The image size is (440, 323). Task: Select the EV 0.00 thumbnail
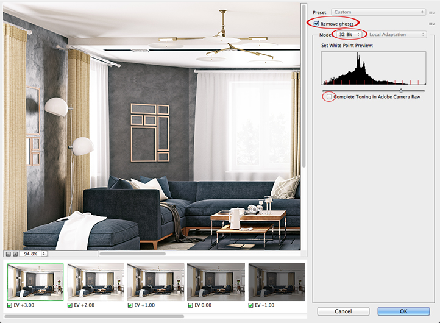216,282
